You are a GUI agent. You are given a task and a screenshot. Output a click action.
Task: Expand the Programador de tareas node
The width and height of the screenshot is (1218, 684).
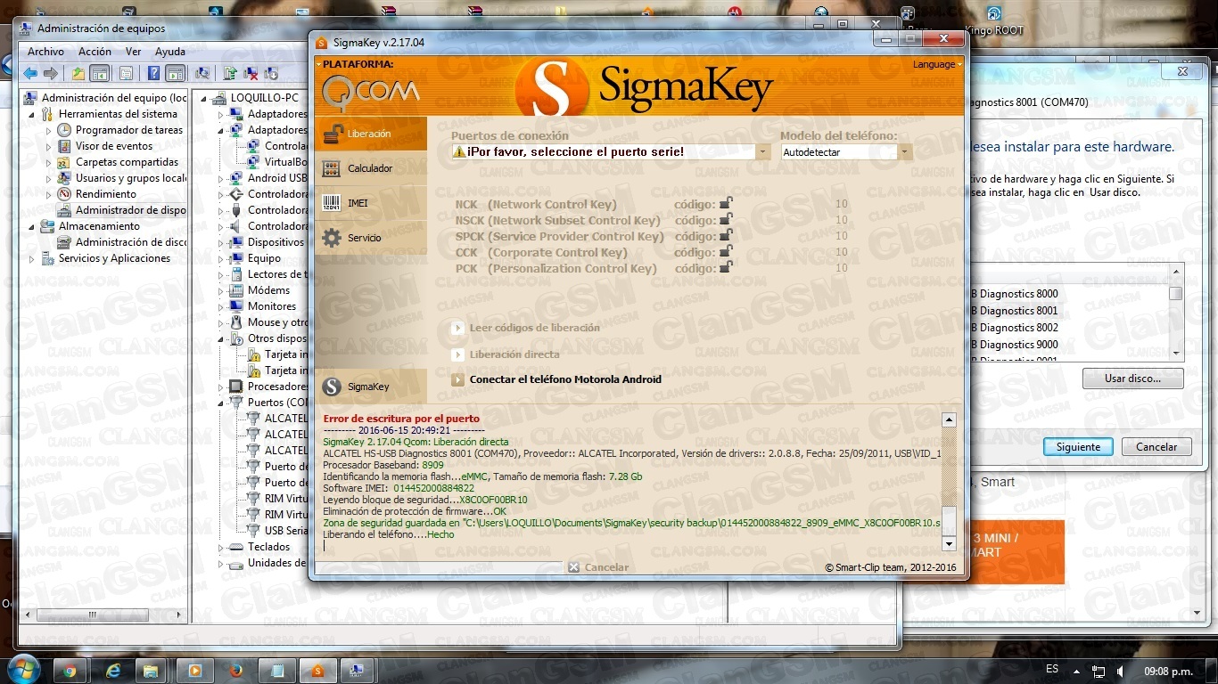(49, 130)
